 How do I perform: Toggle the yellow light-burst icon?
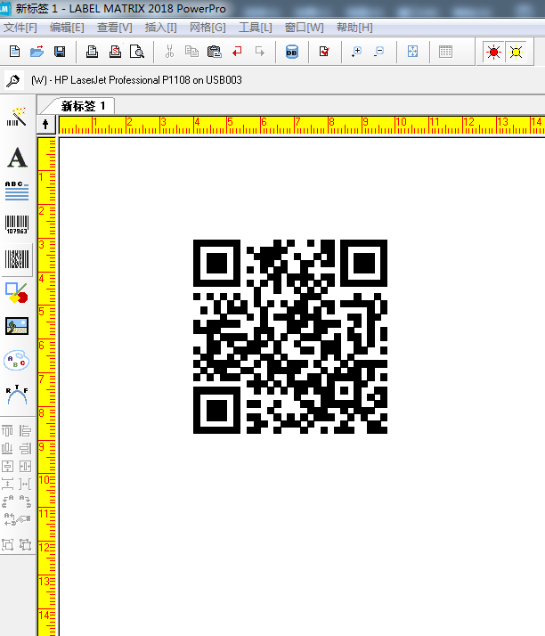coord(516,52)
